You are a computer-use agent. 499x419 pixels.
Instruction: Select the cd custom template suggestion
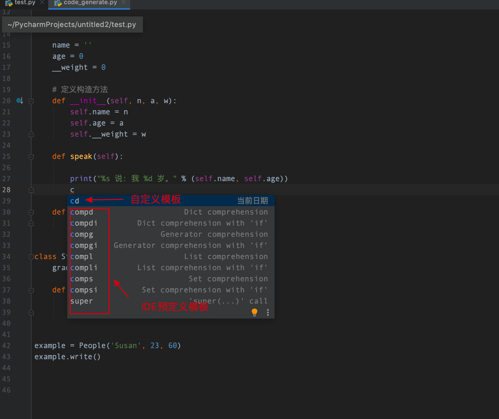point(171,201)
